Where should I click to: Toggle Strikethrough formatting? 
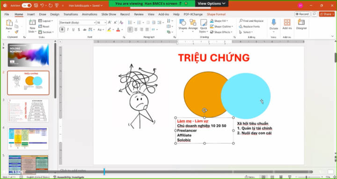[x=84, y=29]
